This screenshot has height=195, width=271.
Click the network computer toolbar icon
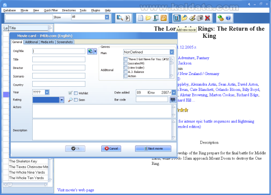tap(156, 18)
